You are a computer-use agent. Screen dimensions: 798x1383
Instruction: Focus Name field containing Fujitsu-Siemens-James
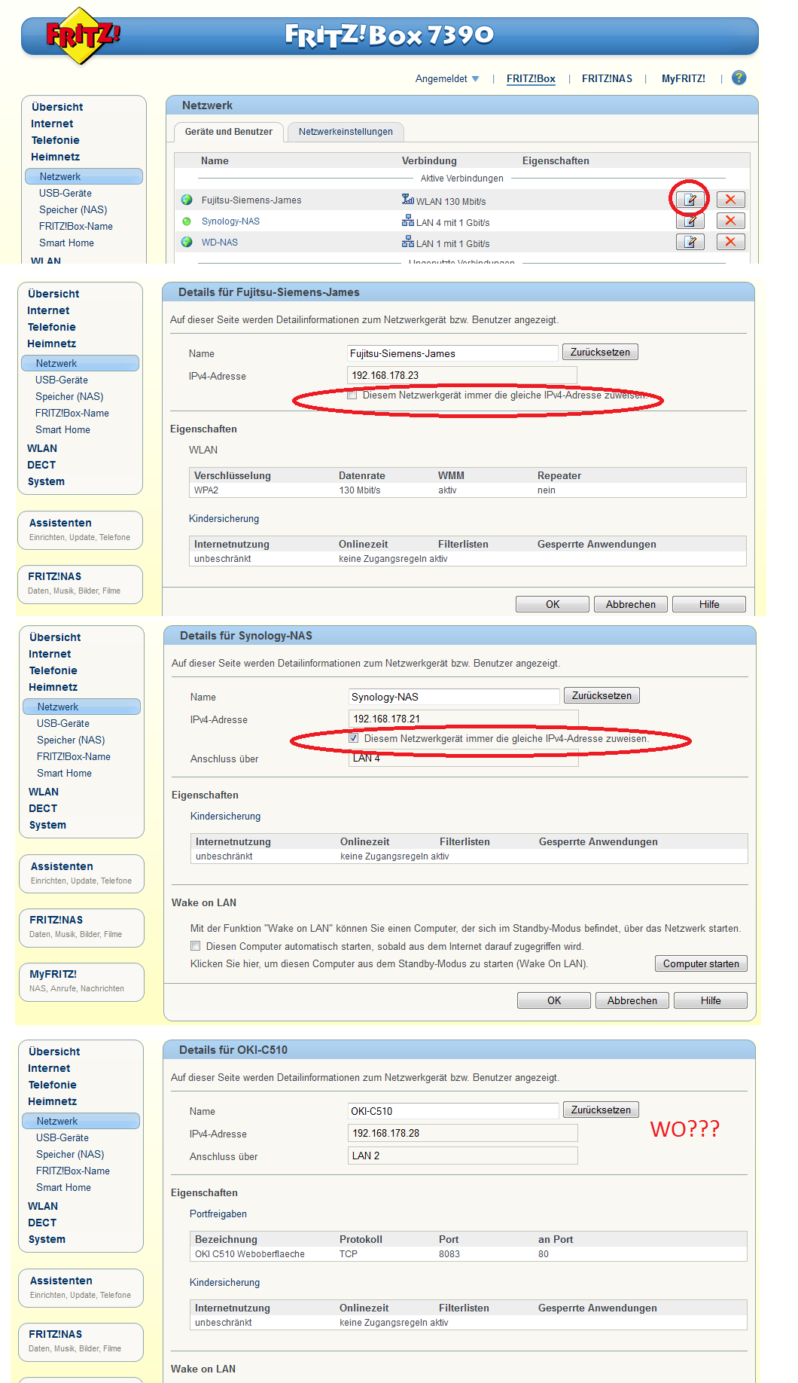pyautogui.click(x=452, y=353)
